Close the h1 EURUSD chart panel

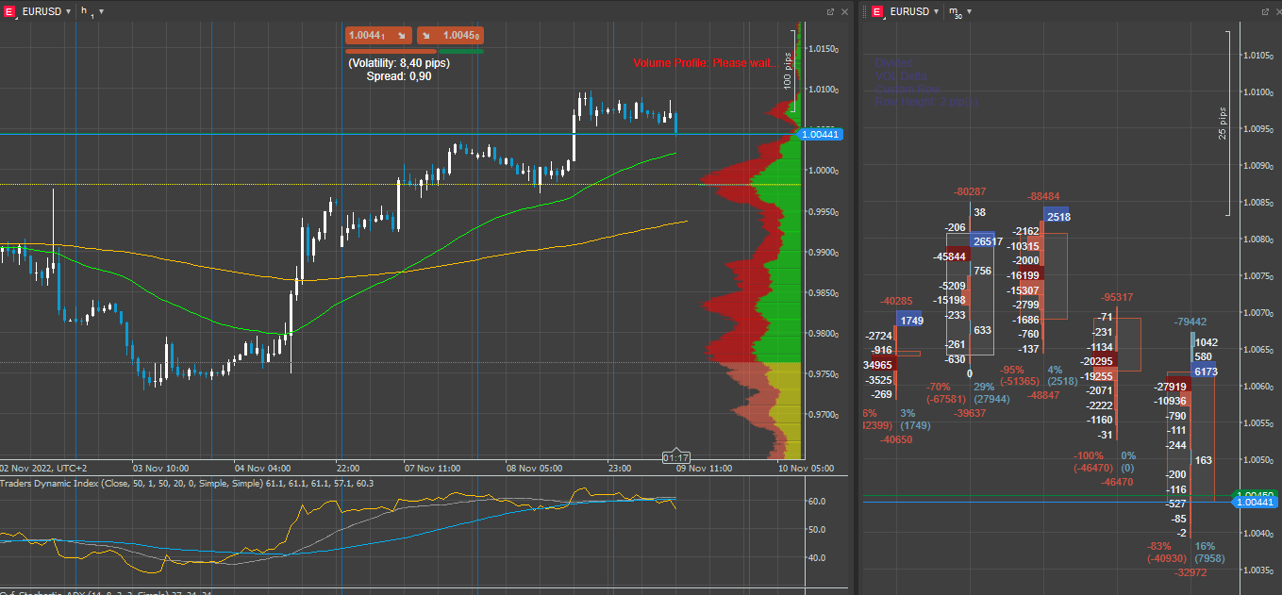click(844, 11)
